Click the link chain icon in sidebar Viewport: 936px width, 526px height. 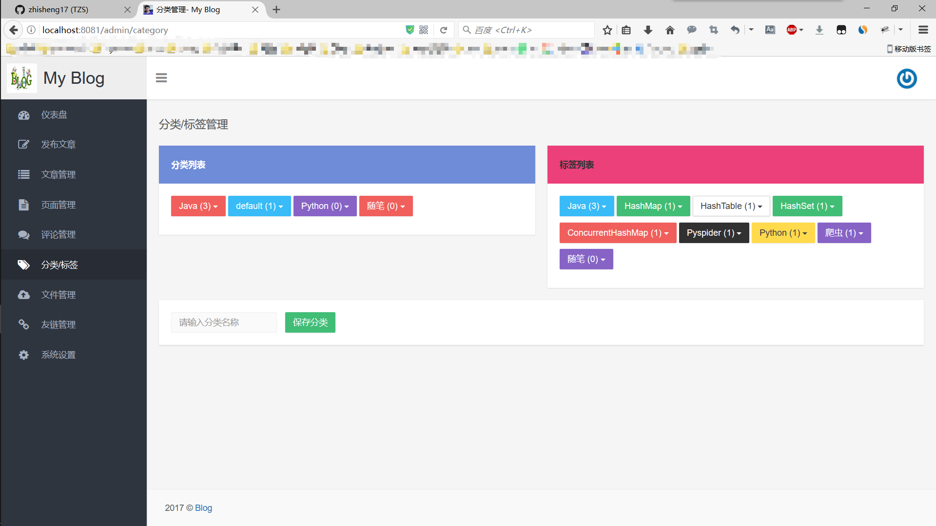(x=24, y=324)
